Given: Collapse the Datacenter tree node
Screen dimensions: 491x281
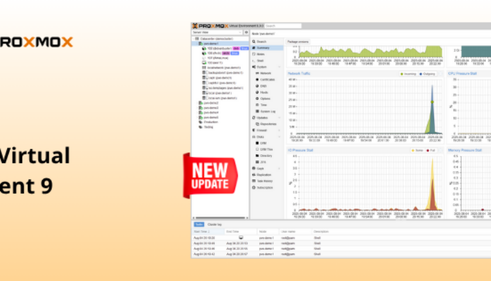Looking at the screenshot, I should pyautogui.click(x=193, y=39).
